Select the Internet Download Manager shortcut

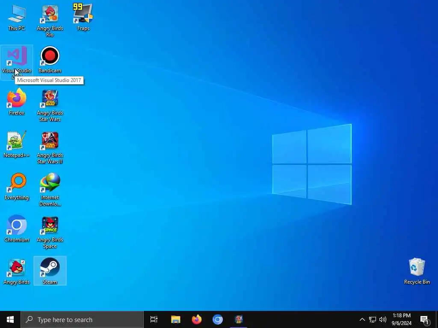coord(50,190)
